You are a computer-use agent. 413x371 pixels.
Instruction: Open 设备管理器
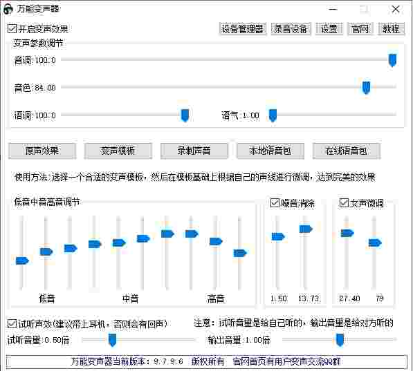click(242, 29)
